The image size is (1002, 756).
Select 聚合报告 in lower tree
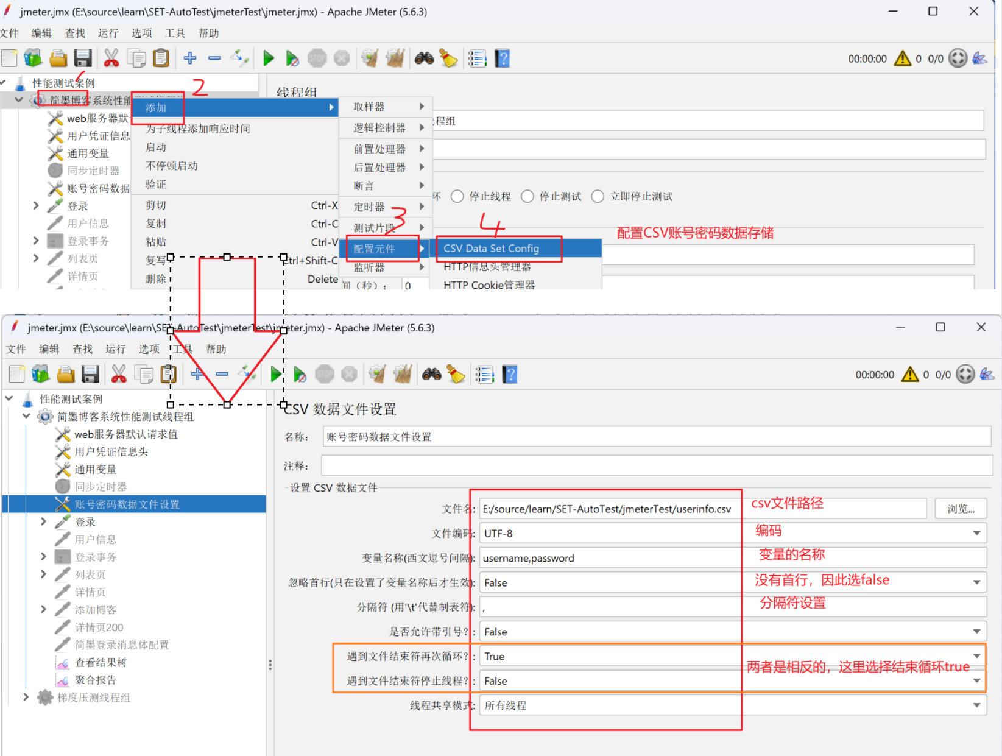click(x=95, y=680)
